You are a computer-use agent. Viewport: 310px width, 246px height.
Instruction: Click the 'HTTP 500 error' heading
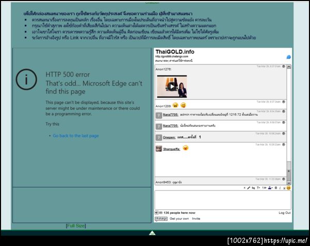[68, 75]
